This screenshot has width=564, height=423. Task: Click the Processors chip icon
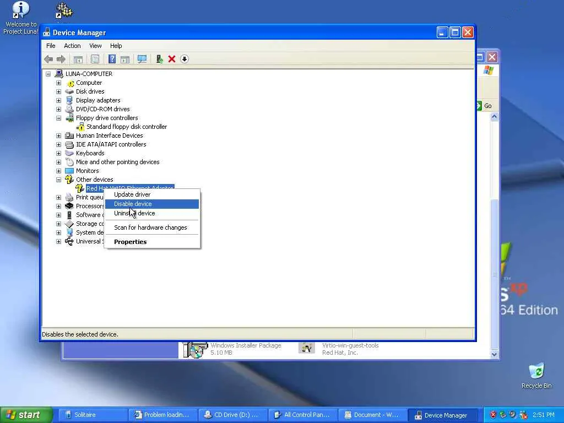[x=69, y=206]
